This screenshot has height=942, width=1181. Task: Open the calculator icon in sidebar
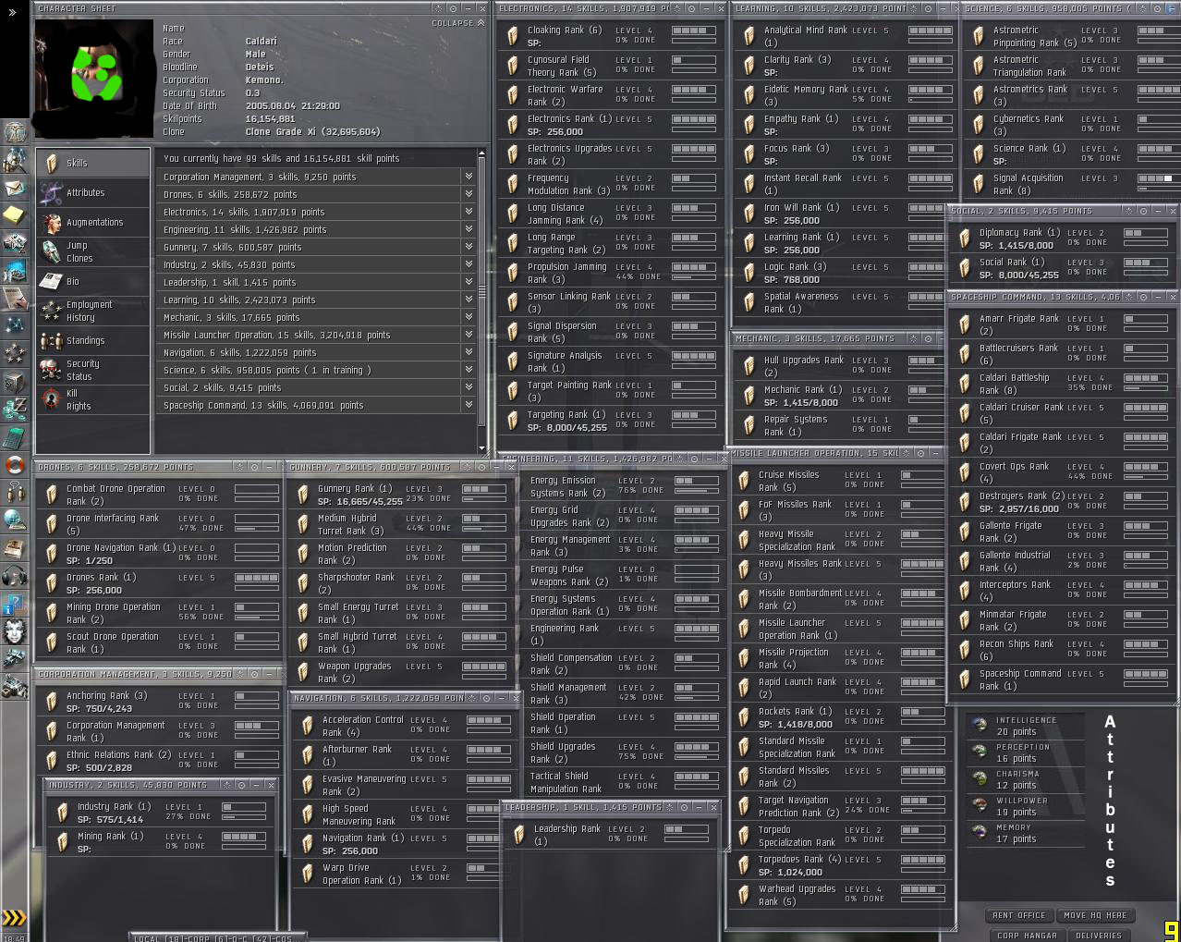pos(14,437)
